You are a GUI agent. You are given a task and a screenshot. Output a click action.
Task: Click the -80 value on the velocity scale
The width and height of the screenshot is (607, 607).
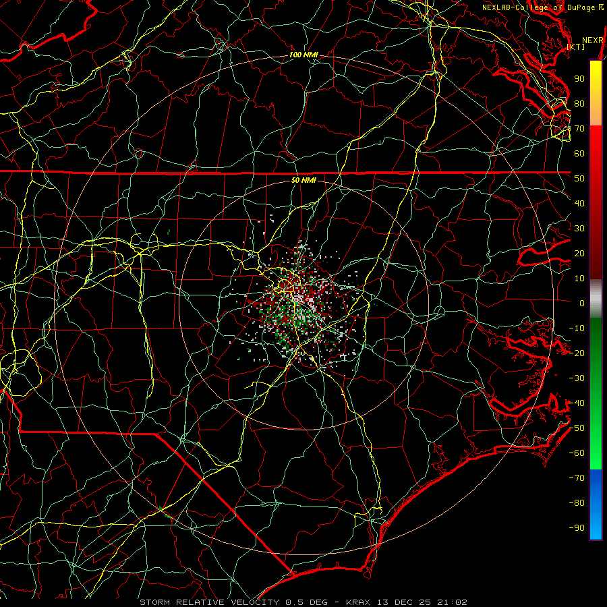tap(577, 503)
